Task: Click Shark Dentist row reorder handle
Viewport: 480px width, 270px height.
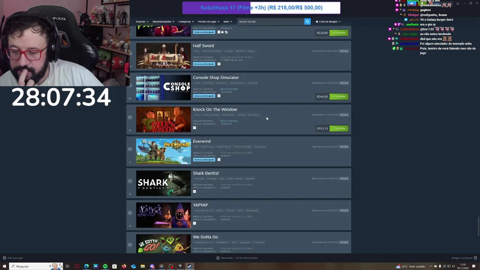Action: click(x=130, y=181)
